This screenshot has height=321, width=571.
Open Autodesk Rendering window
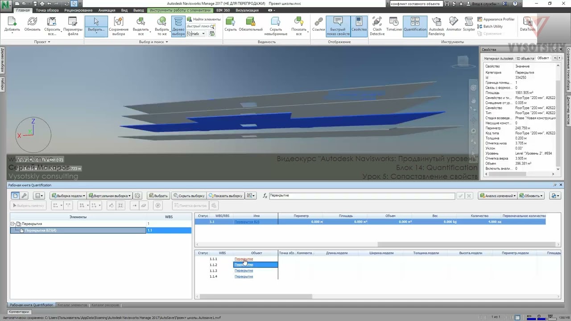pos(436,27)
